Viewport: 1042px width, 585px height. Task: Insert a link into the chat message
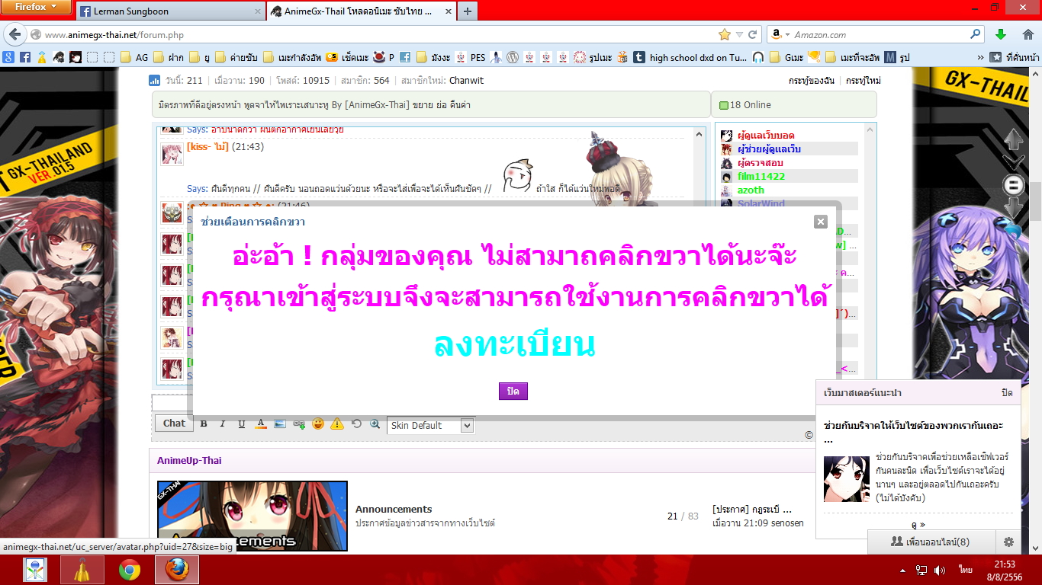(299, 424)
